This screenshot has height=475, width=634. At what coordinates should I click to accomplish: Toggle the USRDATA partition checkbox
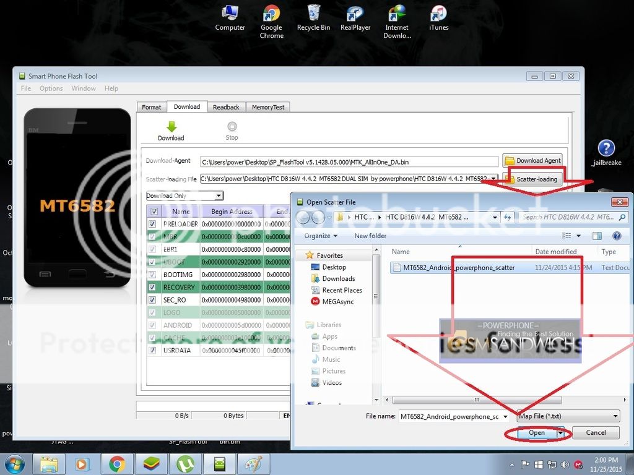click(152, 350)
